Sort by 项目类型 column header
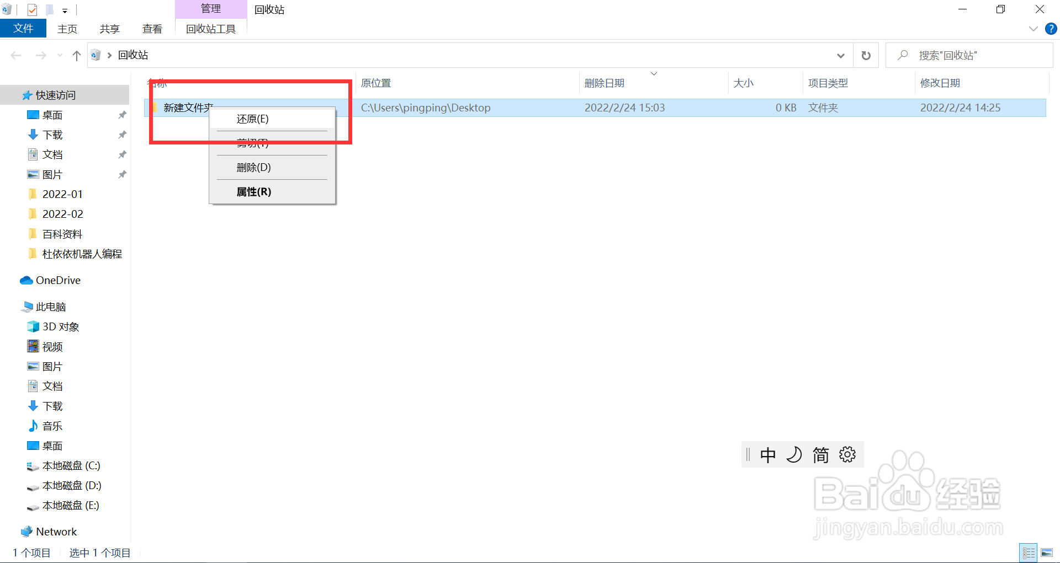 (828, 83)
